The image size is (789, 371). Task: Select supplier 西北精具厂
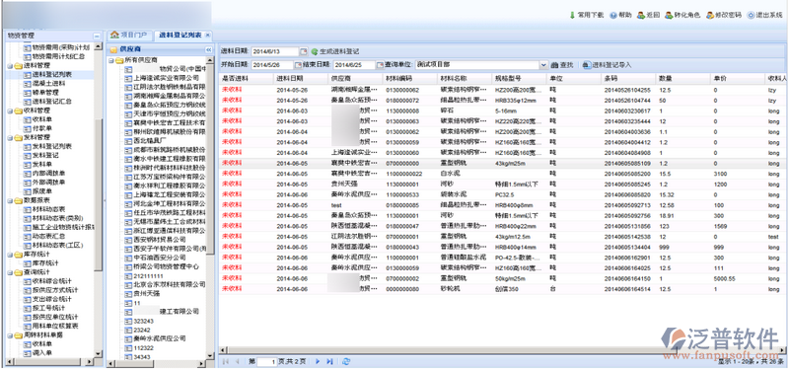tap(150, 141)
